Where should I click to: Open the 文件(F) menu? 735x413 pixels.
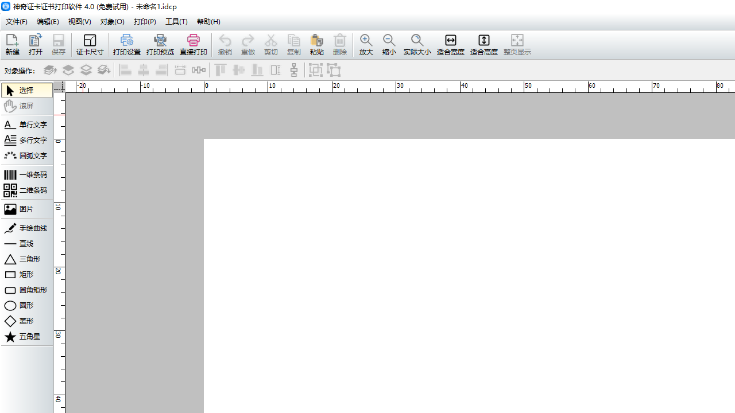17,22
